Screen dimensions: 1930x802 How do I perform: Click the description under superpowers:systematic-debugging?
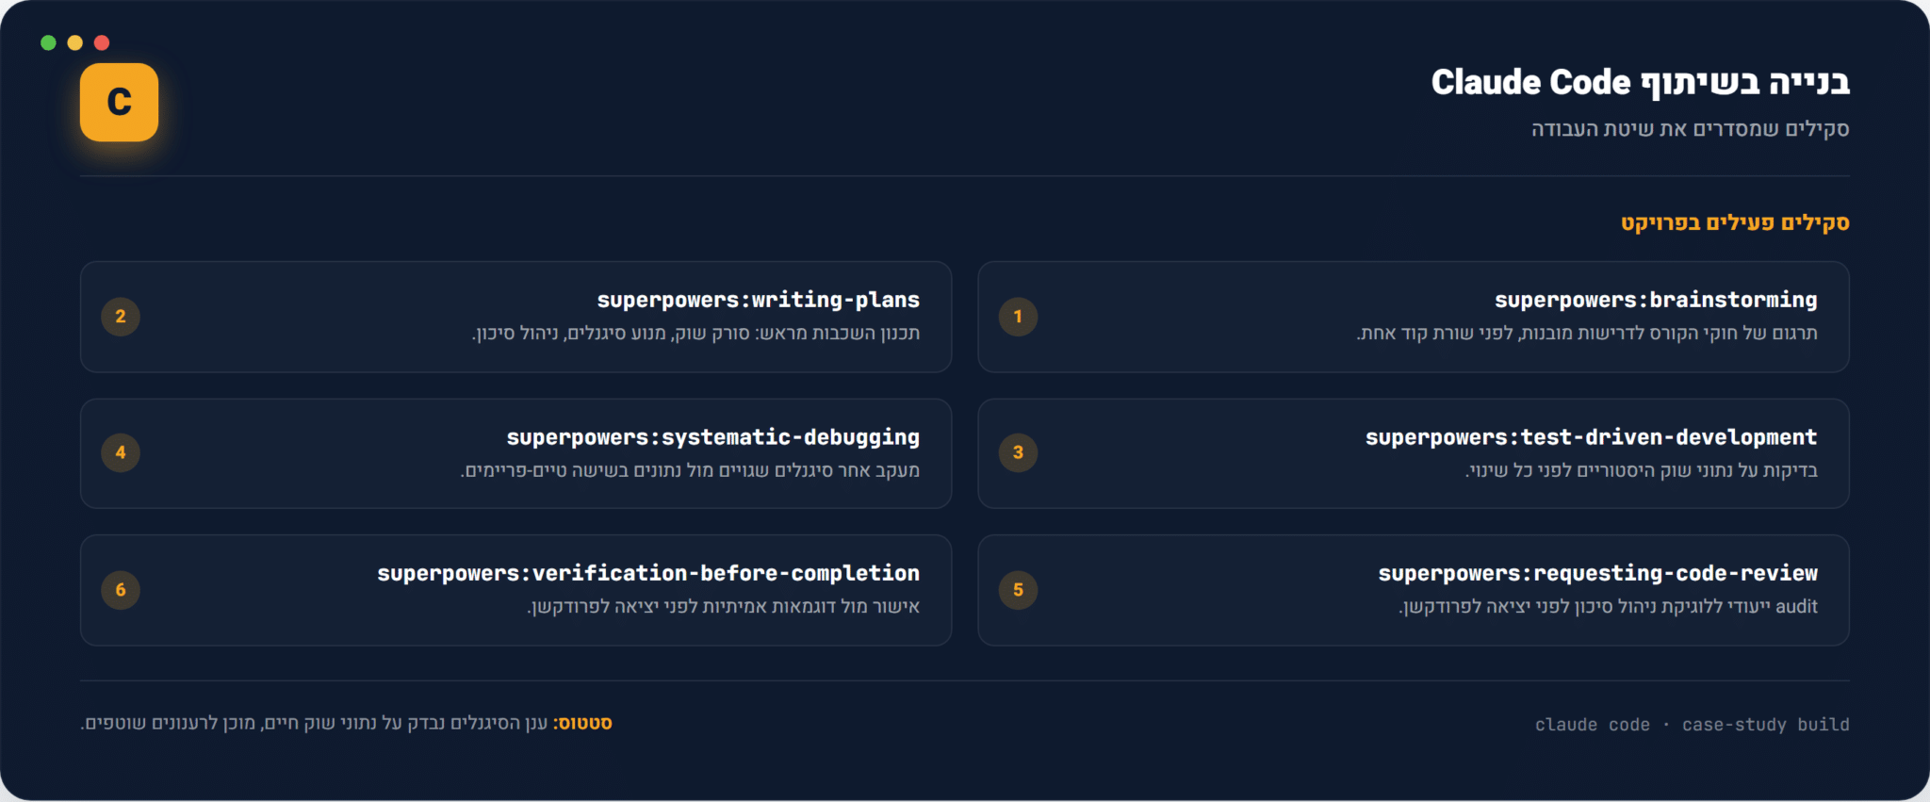pyautogui.click(x=690, y=470)
